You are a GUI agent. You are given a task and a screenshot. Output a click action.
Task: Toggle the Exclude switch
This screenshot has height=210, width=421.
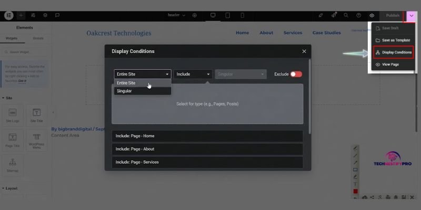tap(296, 74)
